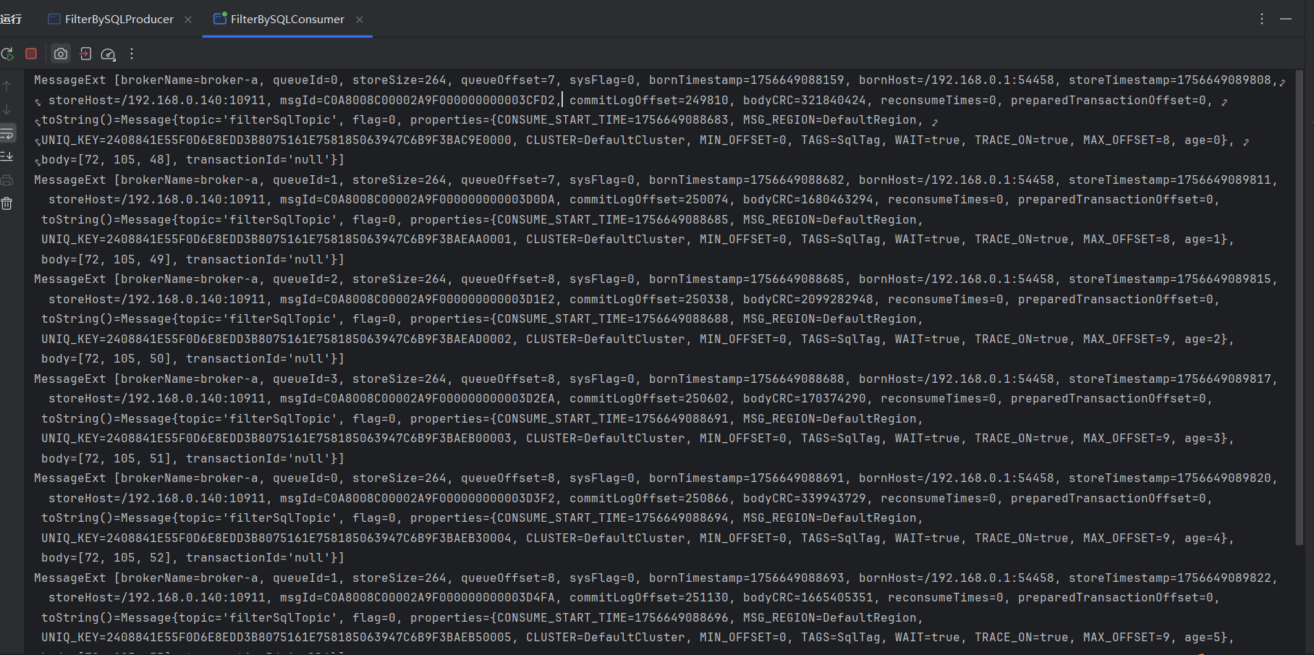Switch to the FilterBySQLProducer tab
The image size is (1314, 655).
pyautogui.click(x=119, y=20)
